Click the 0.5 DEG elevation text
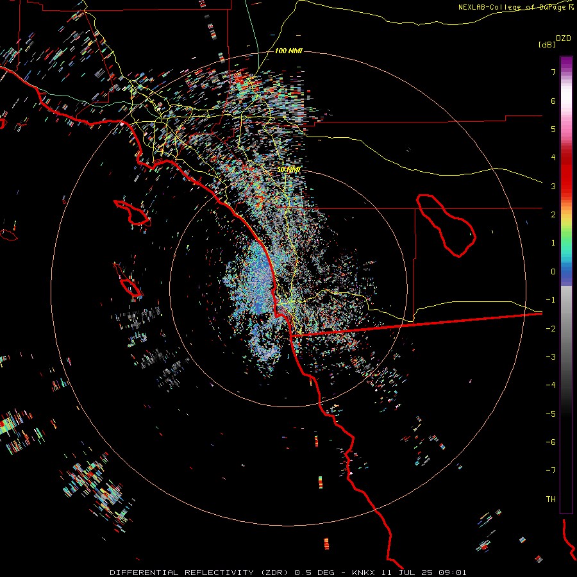 pos(315,573)
